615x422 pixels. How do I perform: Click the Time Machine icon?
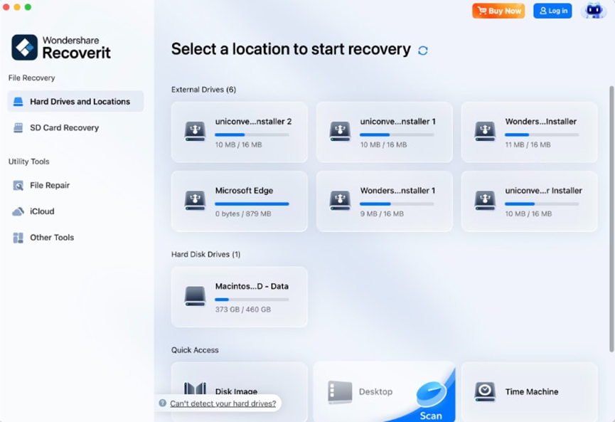(x=485, y=391)
